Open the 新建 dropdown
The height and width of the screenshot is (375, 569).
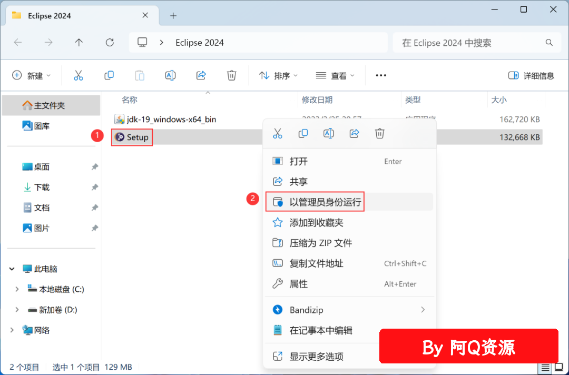pyautogui.click(x=31, y=75)
